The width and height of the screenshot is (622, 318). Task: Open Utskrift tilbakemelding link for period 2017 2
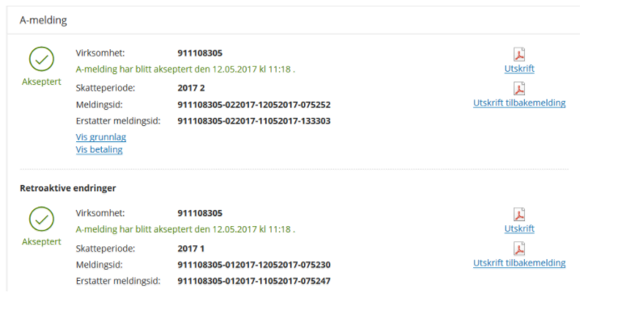click(x=519, y=103)
